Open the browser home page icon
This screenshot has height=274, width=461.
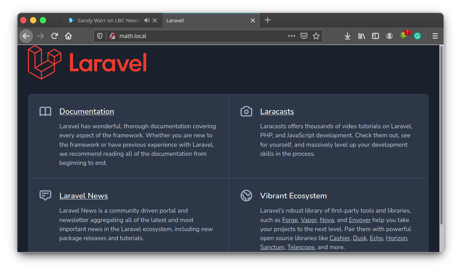(x=68, y=36)
